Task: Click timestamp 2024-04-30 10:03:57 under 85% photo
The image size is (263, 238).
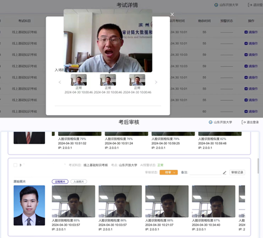Action: (x=66, y=225)
